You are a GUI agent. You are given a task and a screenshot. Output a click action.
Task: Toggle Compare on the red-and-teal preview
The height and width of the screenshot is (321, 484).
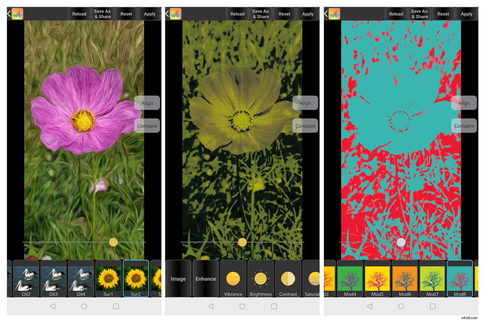(x=464, y=126)
